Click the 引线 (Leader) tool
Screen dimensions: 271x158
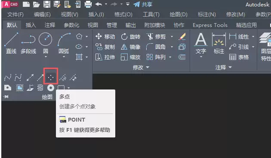point(239,47)
